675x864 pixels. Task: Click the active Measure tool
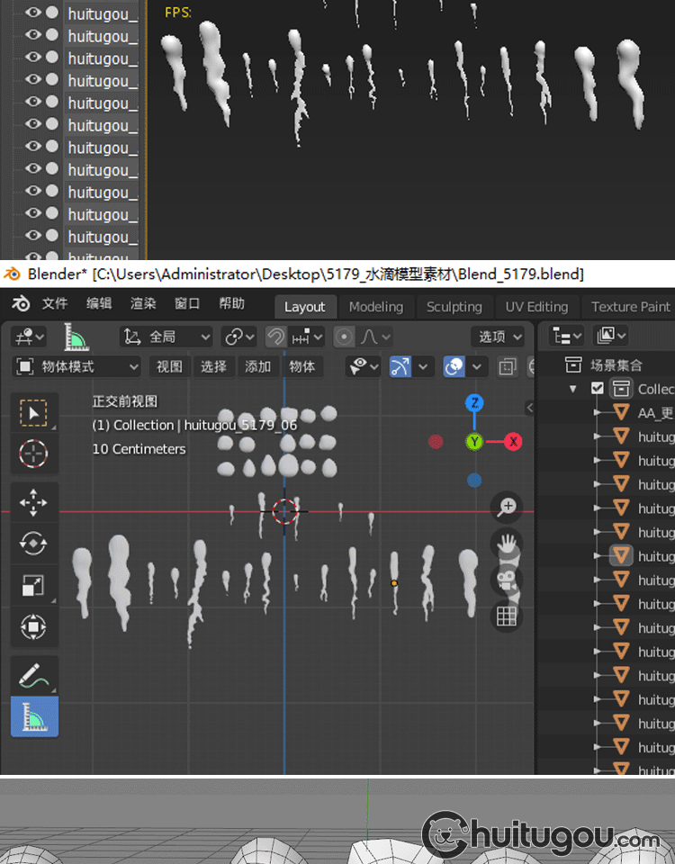coord(34,716)
